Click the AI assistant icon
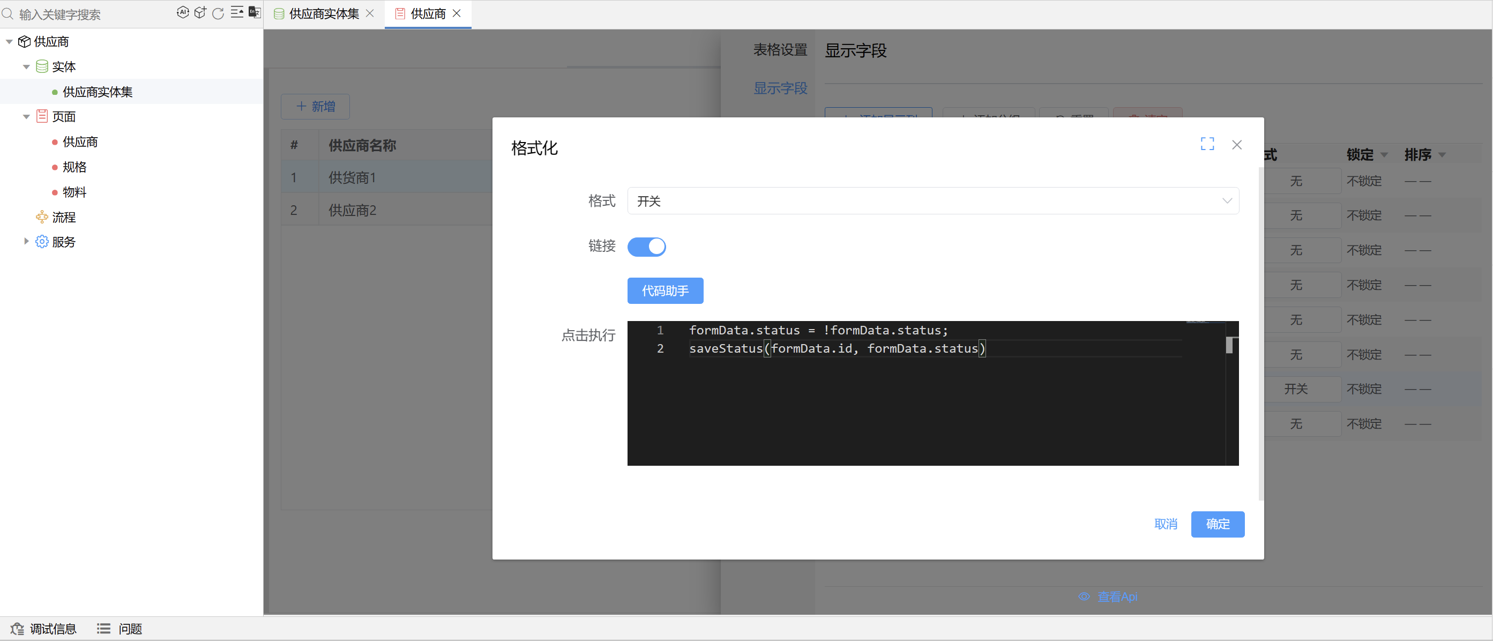The image size is (1493, 641). pyautogui.click(x=183, y=13)
